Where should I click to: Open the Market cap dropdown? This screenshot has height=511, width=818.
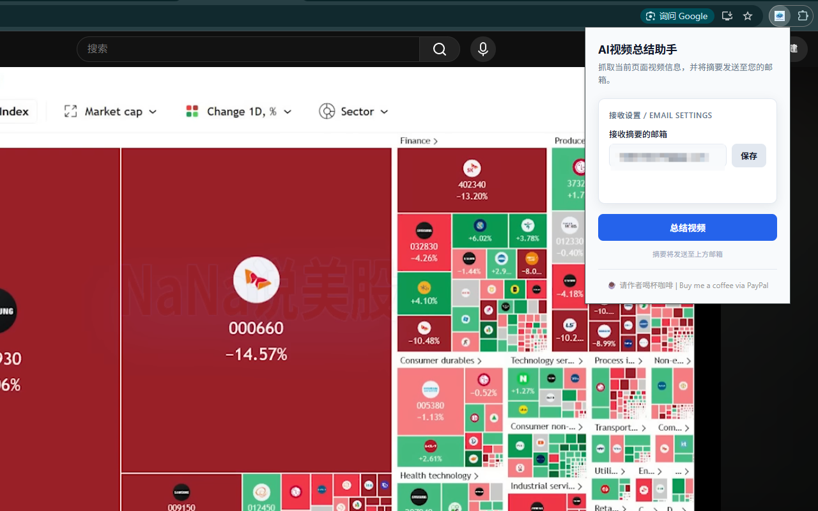[111, 111]
